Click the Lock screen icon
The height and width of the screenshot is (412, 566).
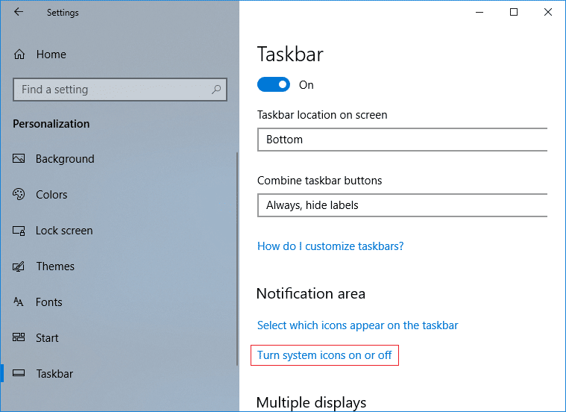click(x=19, y=231)
